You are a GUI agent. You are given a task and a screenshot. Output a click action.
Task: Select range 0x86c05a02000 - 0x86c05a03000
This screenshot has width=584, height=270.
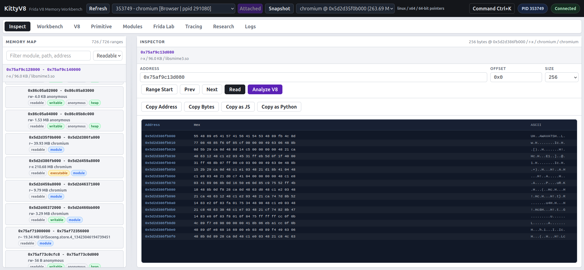64,97
